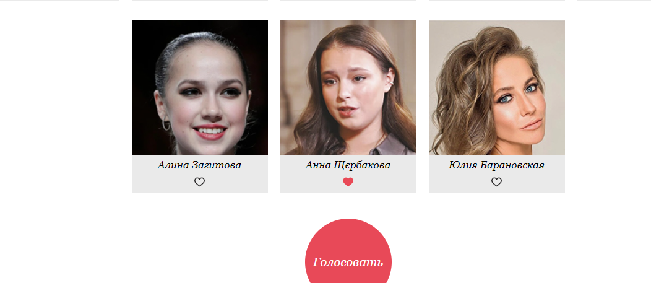This screenshot has width=651, height=283.
Task: Select the portrait with wavy blonde hair
Action: pos(496,88)
